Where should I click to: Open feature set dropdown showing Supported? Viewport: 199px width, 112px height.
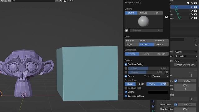tap(186, 56)
